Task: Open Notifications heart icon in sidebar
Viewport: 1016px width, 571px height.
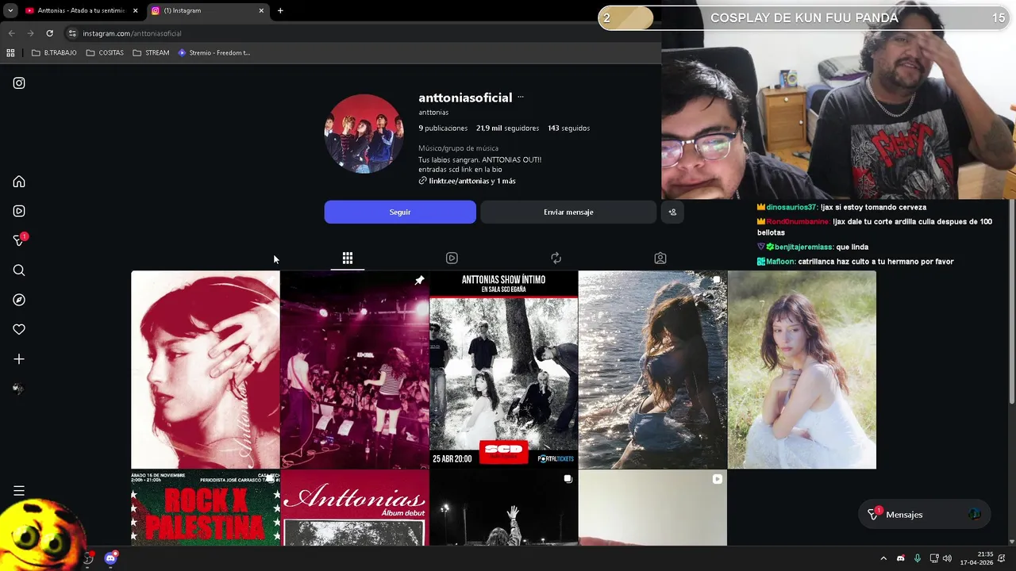Action: [19, 329]
